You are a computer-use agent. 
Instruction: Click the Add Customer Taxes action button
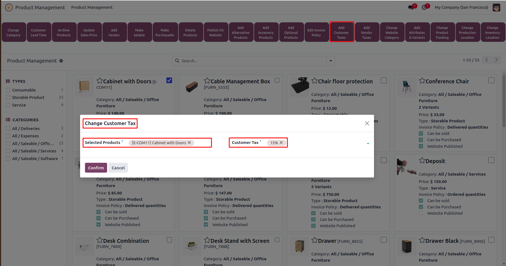point(342,32)
